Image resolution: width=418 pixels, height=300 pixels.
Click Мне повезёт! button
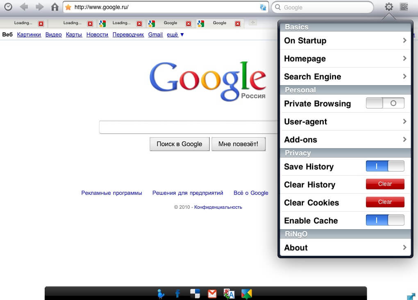tap(239, 144)
